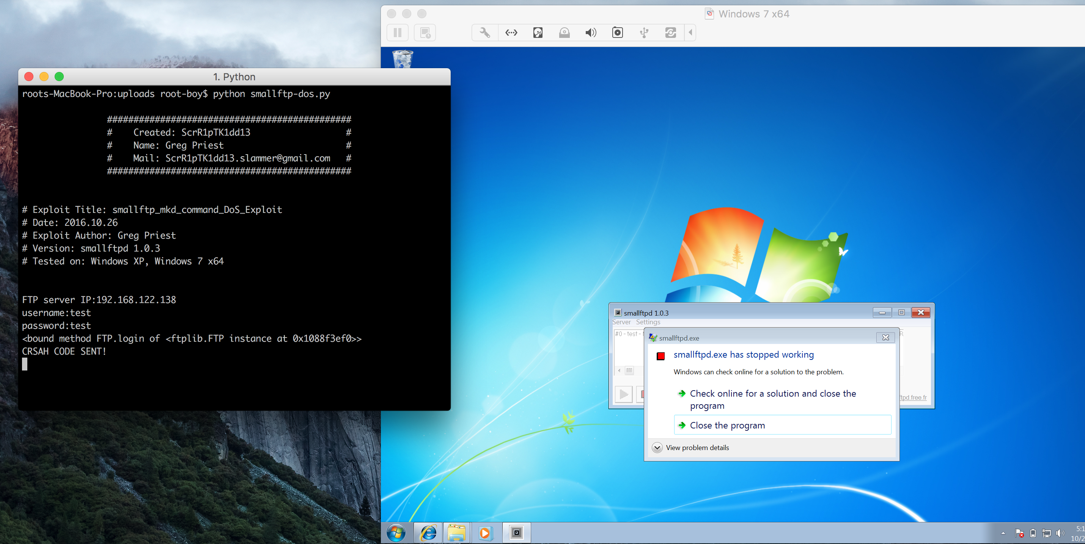
Task: Click the CD/DVD drive icon in VM toolbar
Action: tap(565, 33)
